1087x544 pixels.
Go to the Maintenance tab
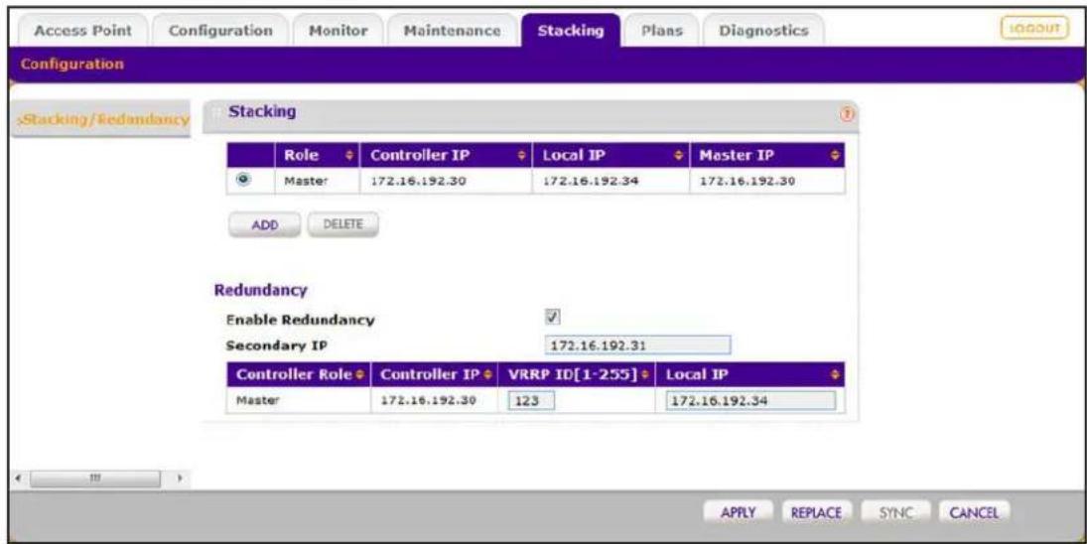point(452,31)
